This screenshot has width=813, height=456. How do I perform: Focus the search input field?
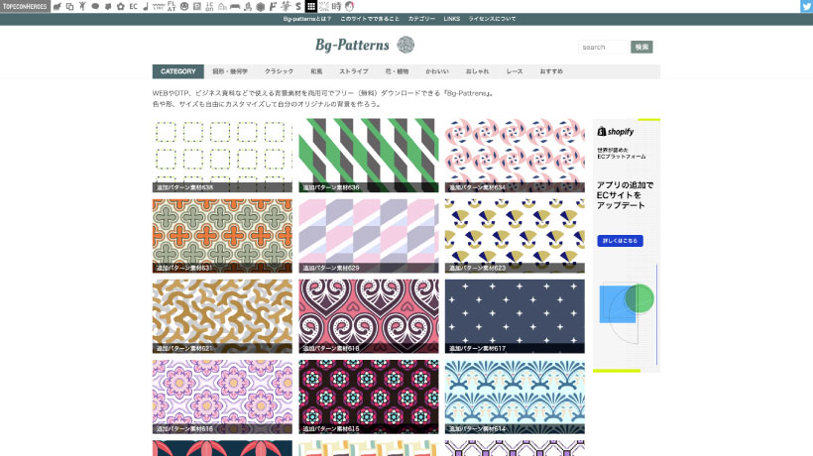point(604,47)
